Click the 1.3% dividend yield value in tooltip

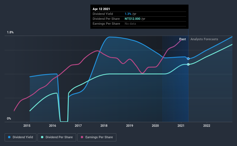pyautogui.click(x=128, y=14)
